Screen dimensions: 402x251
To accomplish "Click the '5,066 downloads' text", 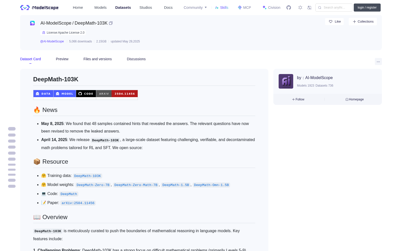I will [x=80, y=41].
